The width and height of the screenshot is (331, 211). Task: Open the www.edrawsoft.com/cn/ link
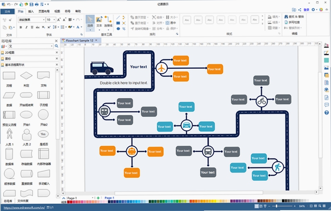24,208
